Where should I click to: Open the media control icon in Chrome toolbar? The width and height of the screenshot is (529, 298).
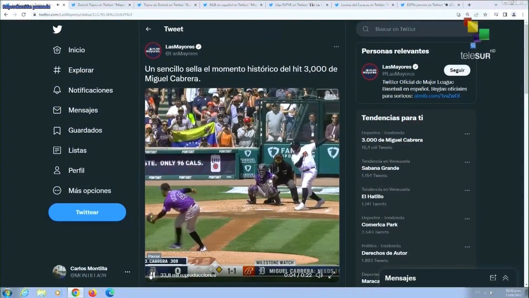496,14
